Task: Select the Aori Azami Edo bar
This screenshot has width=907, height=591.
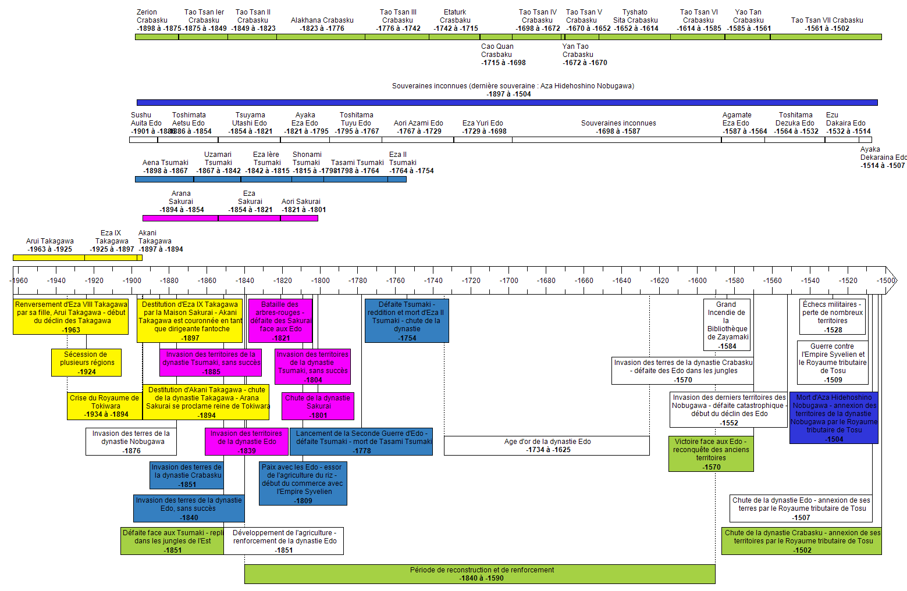Action: pyautogui.click(x=417, y=140)
